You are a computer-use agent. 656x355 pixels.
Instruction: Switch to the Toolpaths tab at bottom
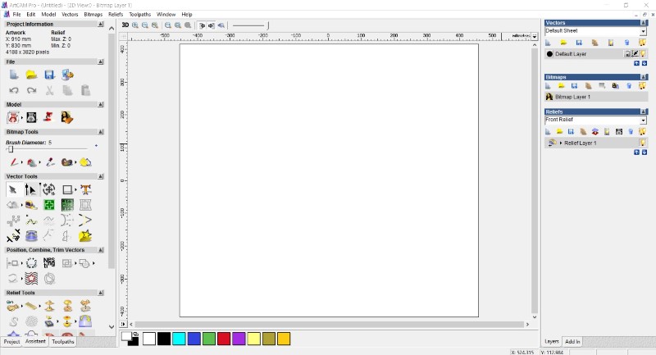pyautogui.click(x=63, y=342)
